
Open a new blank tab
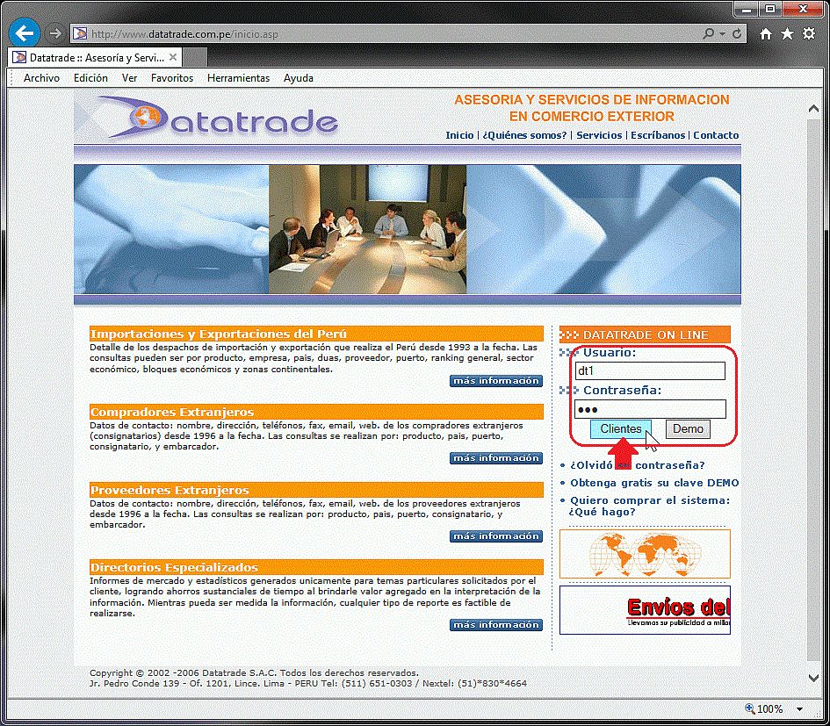coord(194,58)
